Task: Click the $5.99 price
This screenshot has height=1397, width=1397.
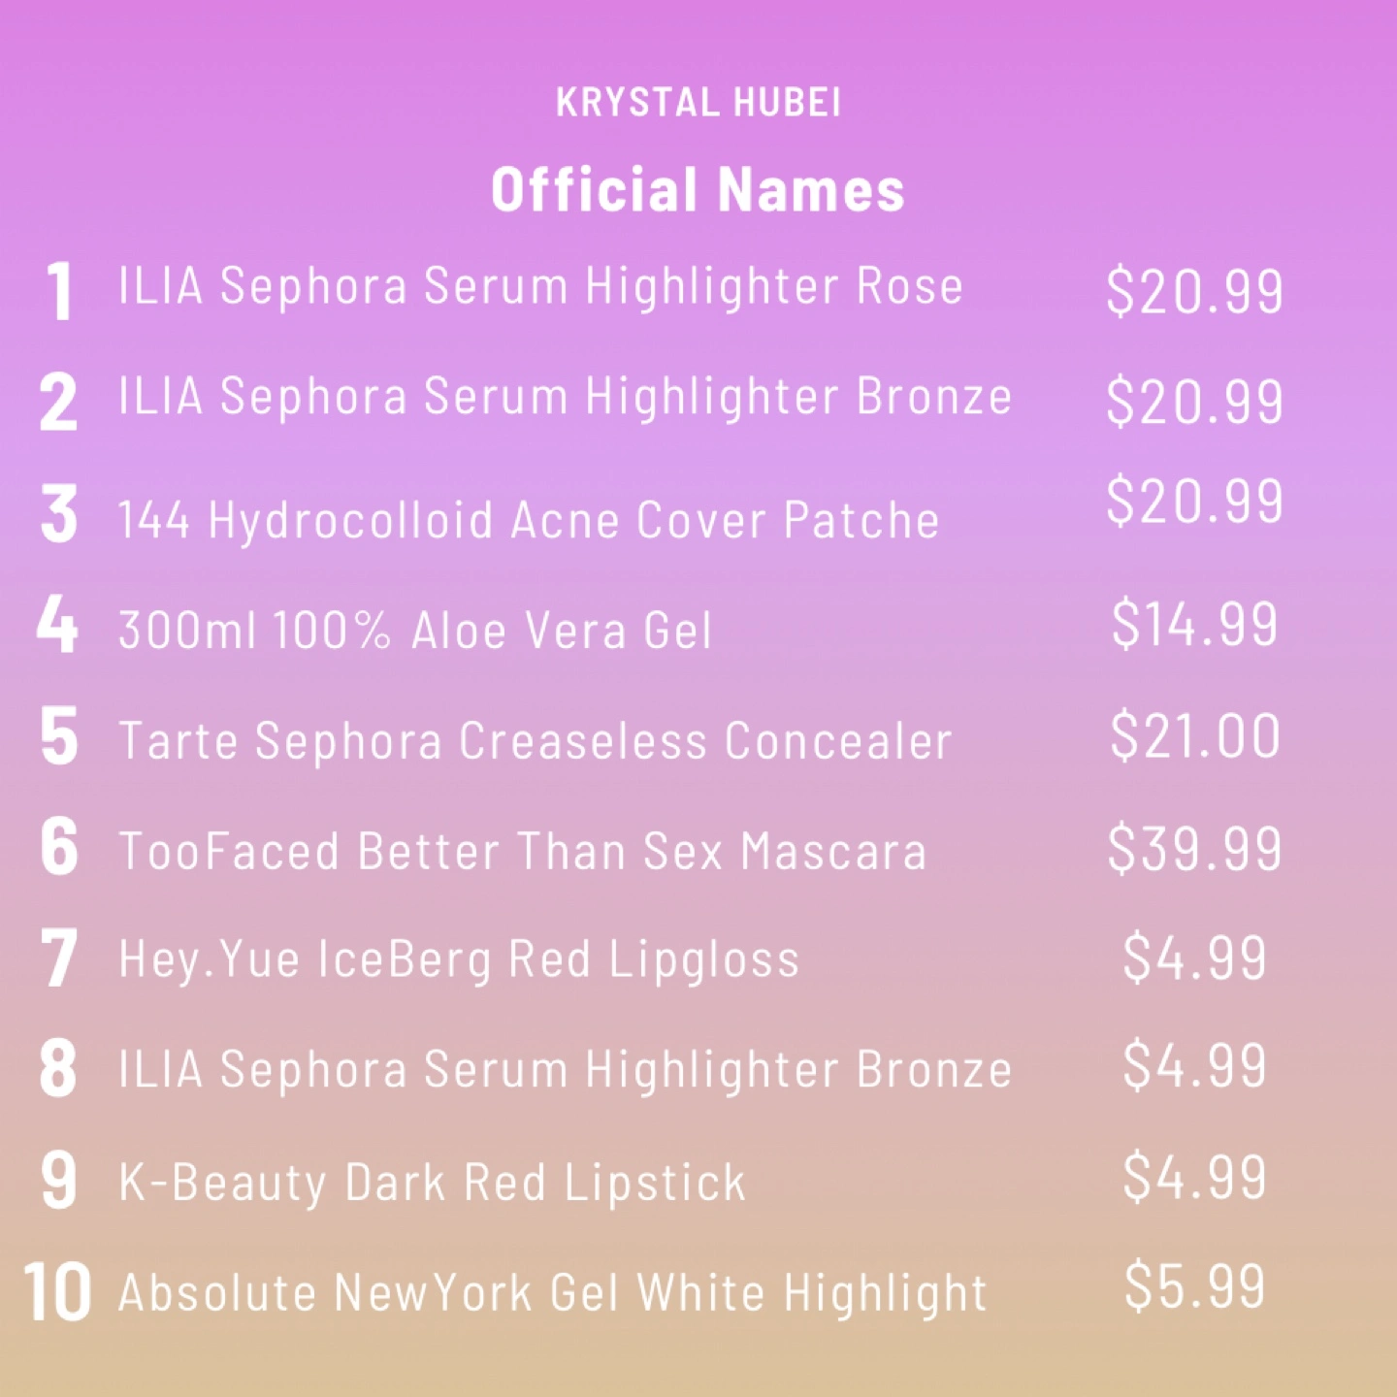Action: [1195, 1286]
